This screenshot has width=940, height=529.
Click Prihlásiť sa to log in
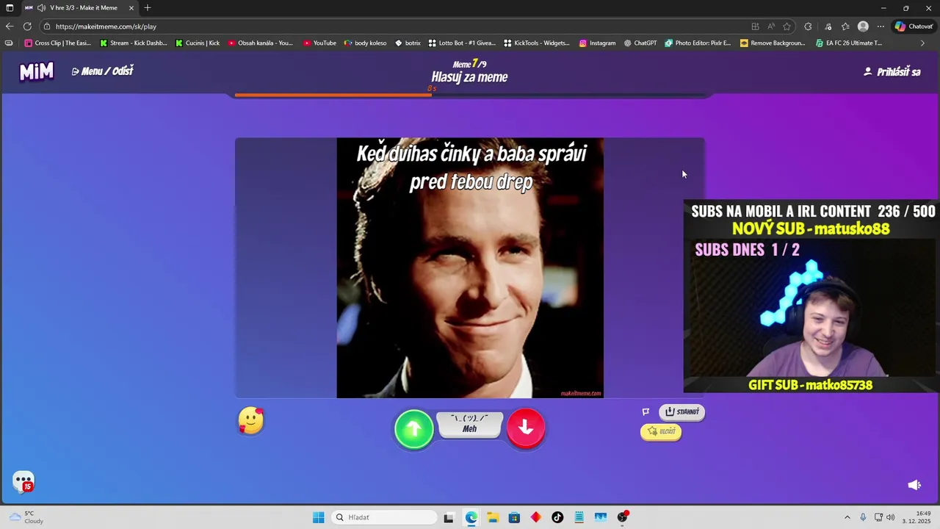(x=892, y=71)
